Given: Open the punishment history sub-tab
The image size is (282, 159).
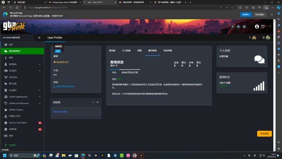Looking at the screenshot, I should pos(129,73).
